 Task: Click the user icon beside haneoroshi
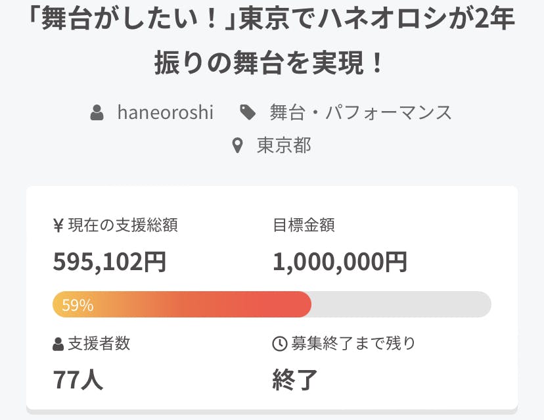coord(97,113)
